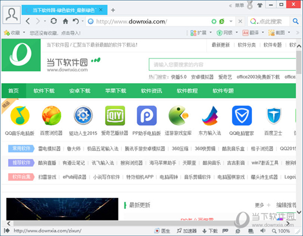Open 下载 in status bar
The image size is (303, 236).
210,231
